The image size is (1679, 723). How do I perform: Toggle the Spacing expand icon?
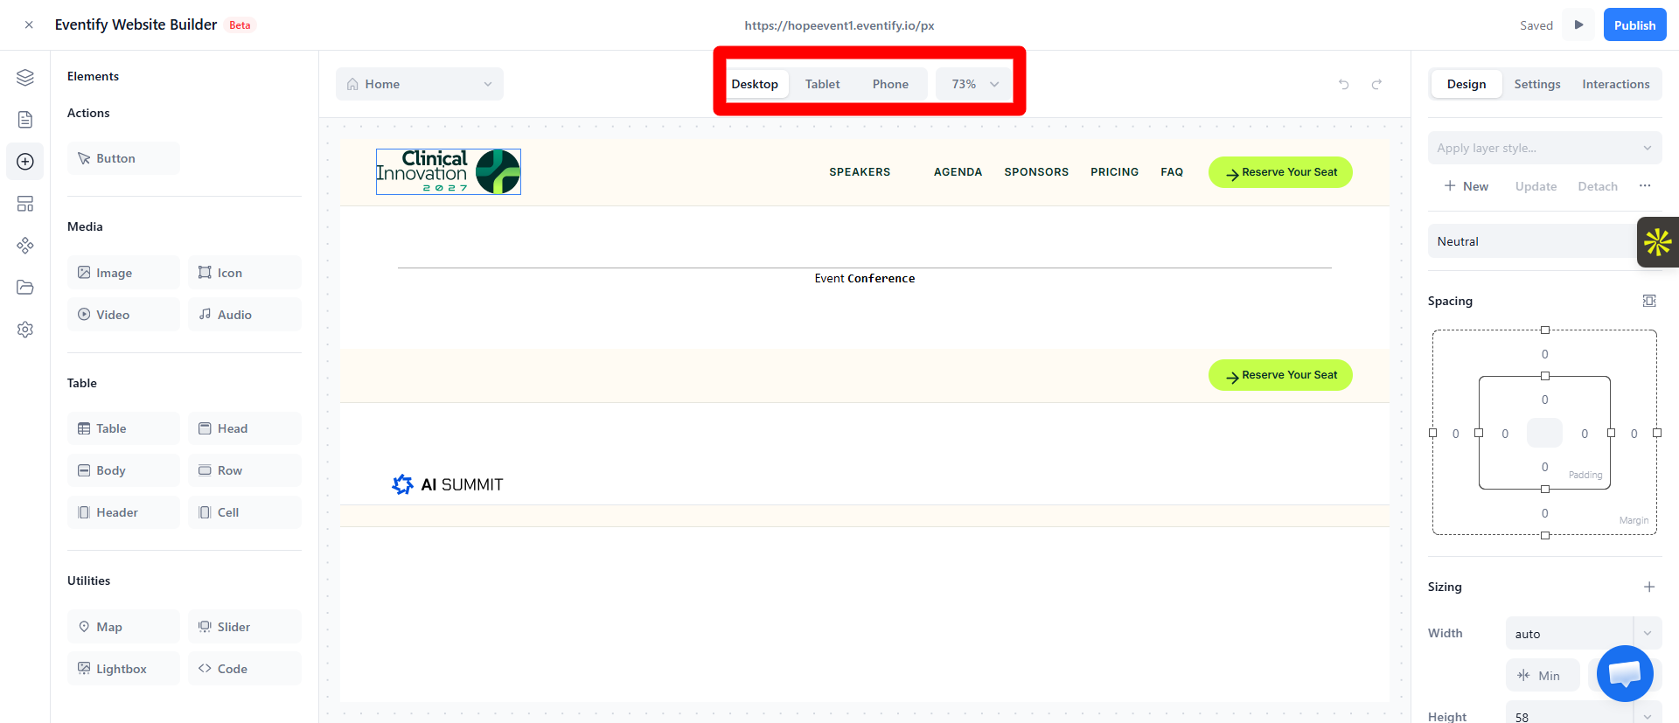click(x=1649, y=301)
